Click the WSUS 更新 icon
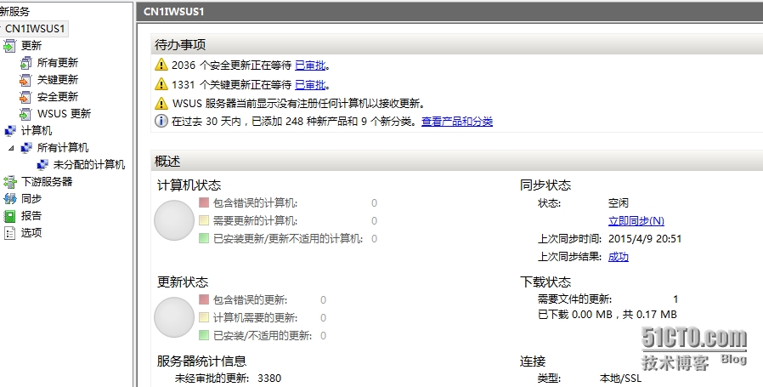Viewport: 763px width, 387px height. 25,114
